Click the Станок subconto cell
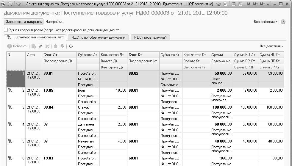The image size is (292, 166). (88, 107)
